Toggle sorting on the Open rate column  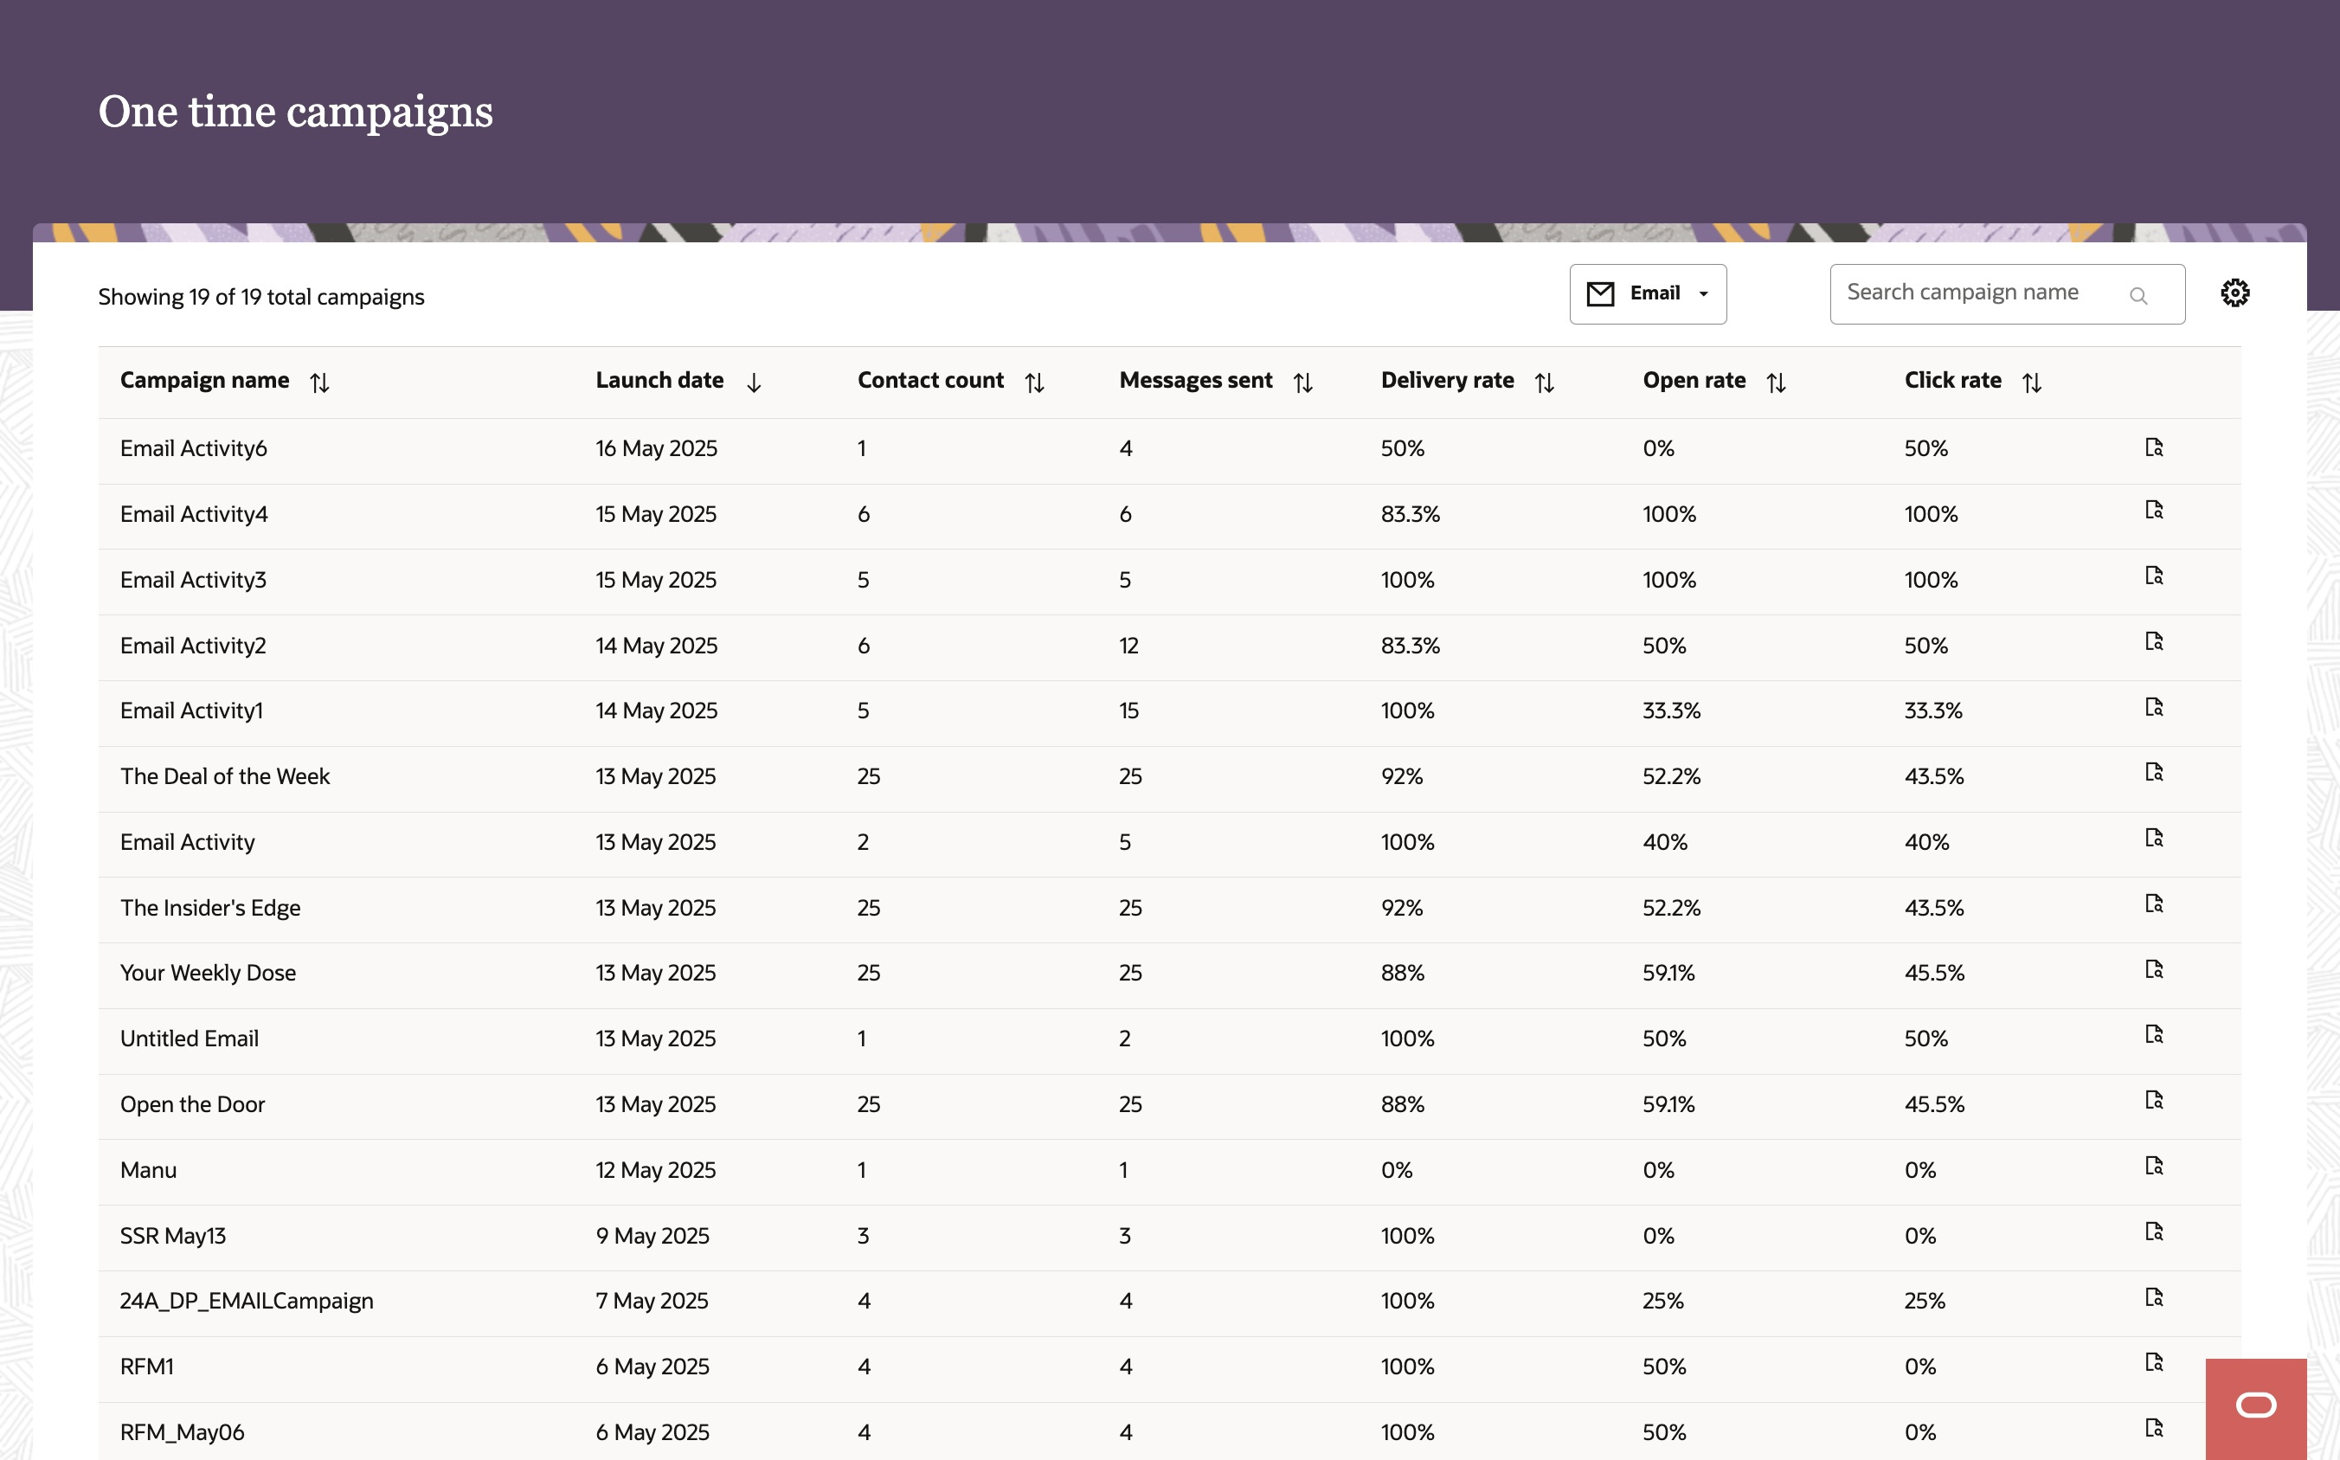[x=1777, y=382]
